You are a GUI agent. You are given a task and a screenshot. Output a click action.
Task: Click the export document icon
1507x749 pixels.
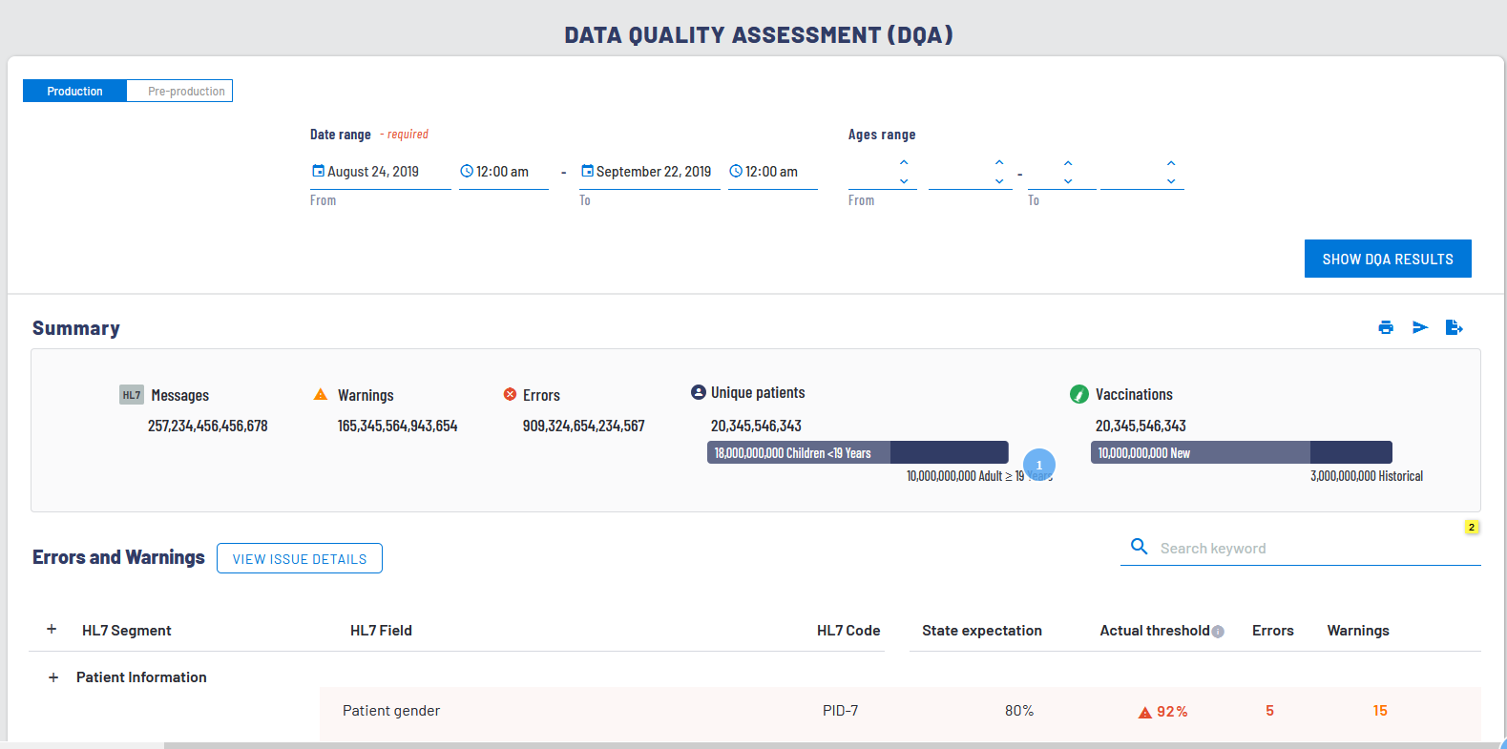(1454, 327)
